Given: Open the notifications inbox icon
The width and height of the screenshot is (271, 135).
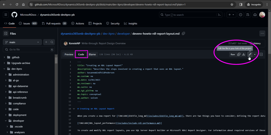Looking at the screenshot, I should pos(255,15).
